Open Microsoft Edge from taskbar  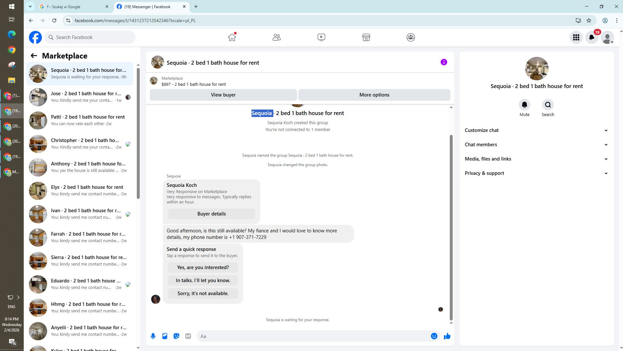tap(12, 34)
